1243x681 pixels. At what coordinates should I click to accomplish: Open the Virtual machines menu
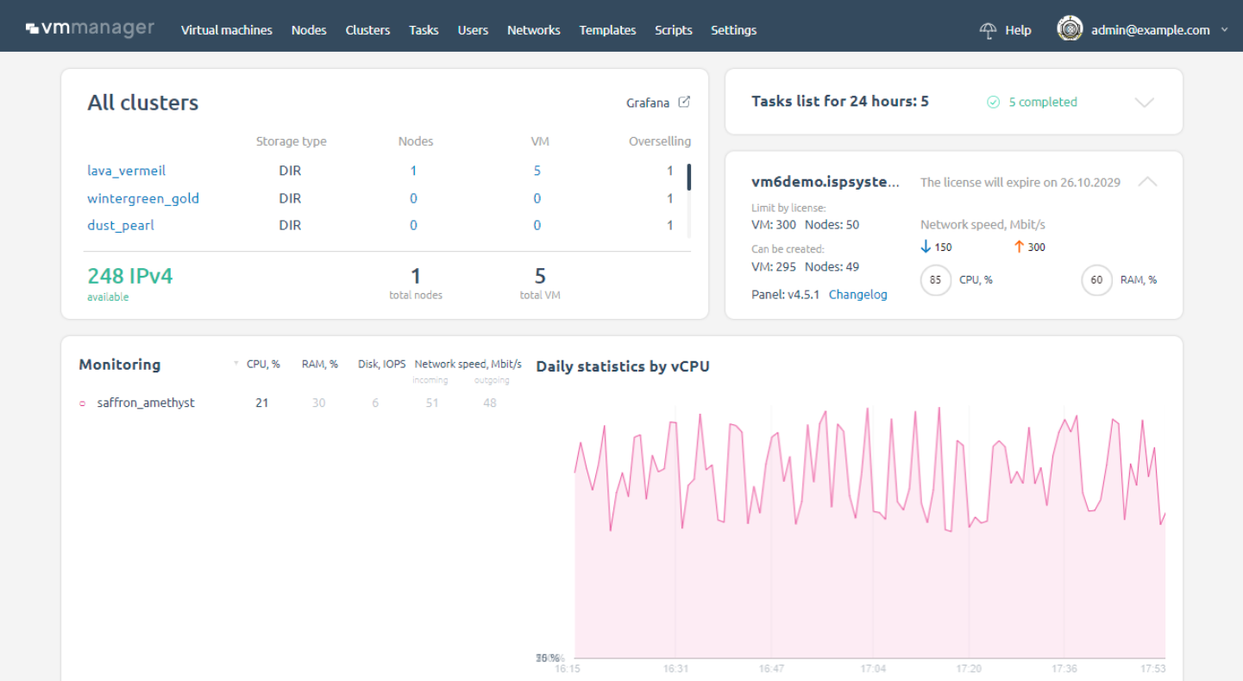226,29
